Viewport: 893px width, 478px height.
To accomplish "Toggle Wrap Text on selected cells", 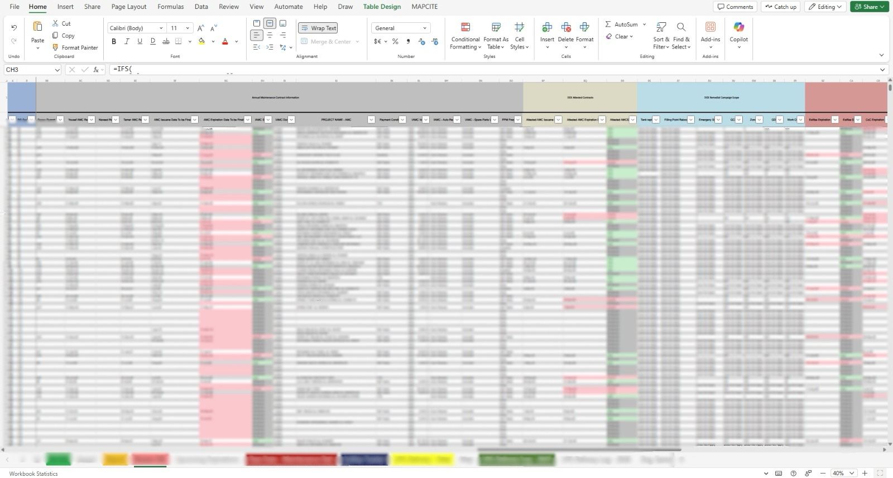I will pyautogui.click(x=318, y=28).
